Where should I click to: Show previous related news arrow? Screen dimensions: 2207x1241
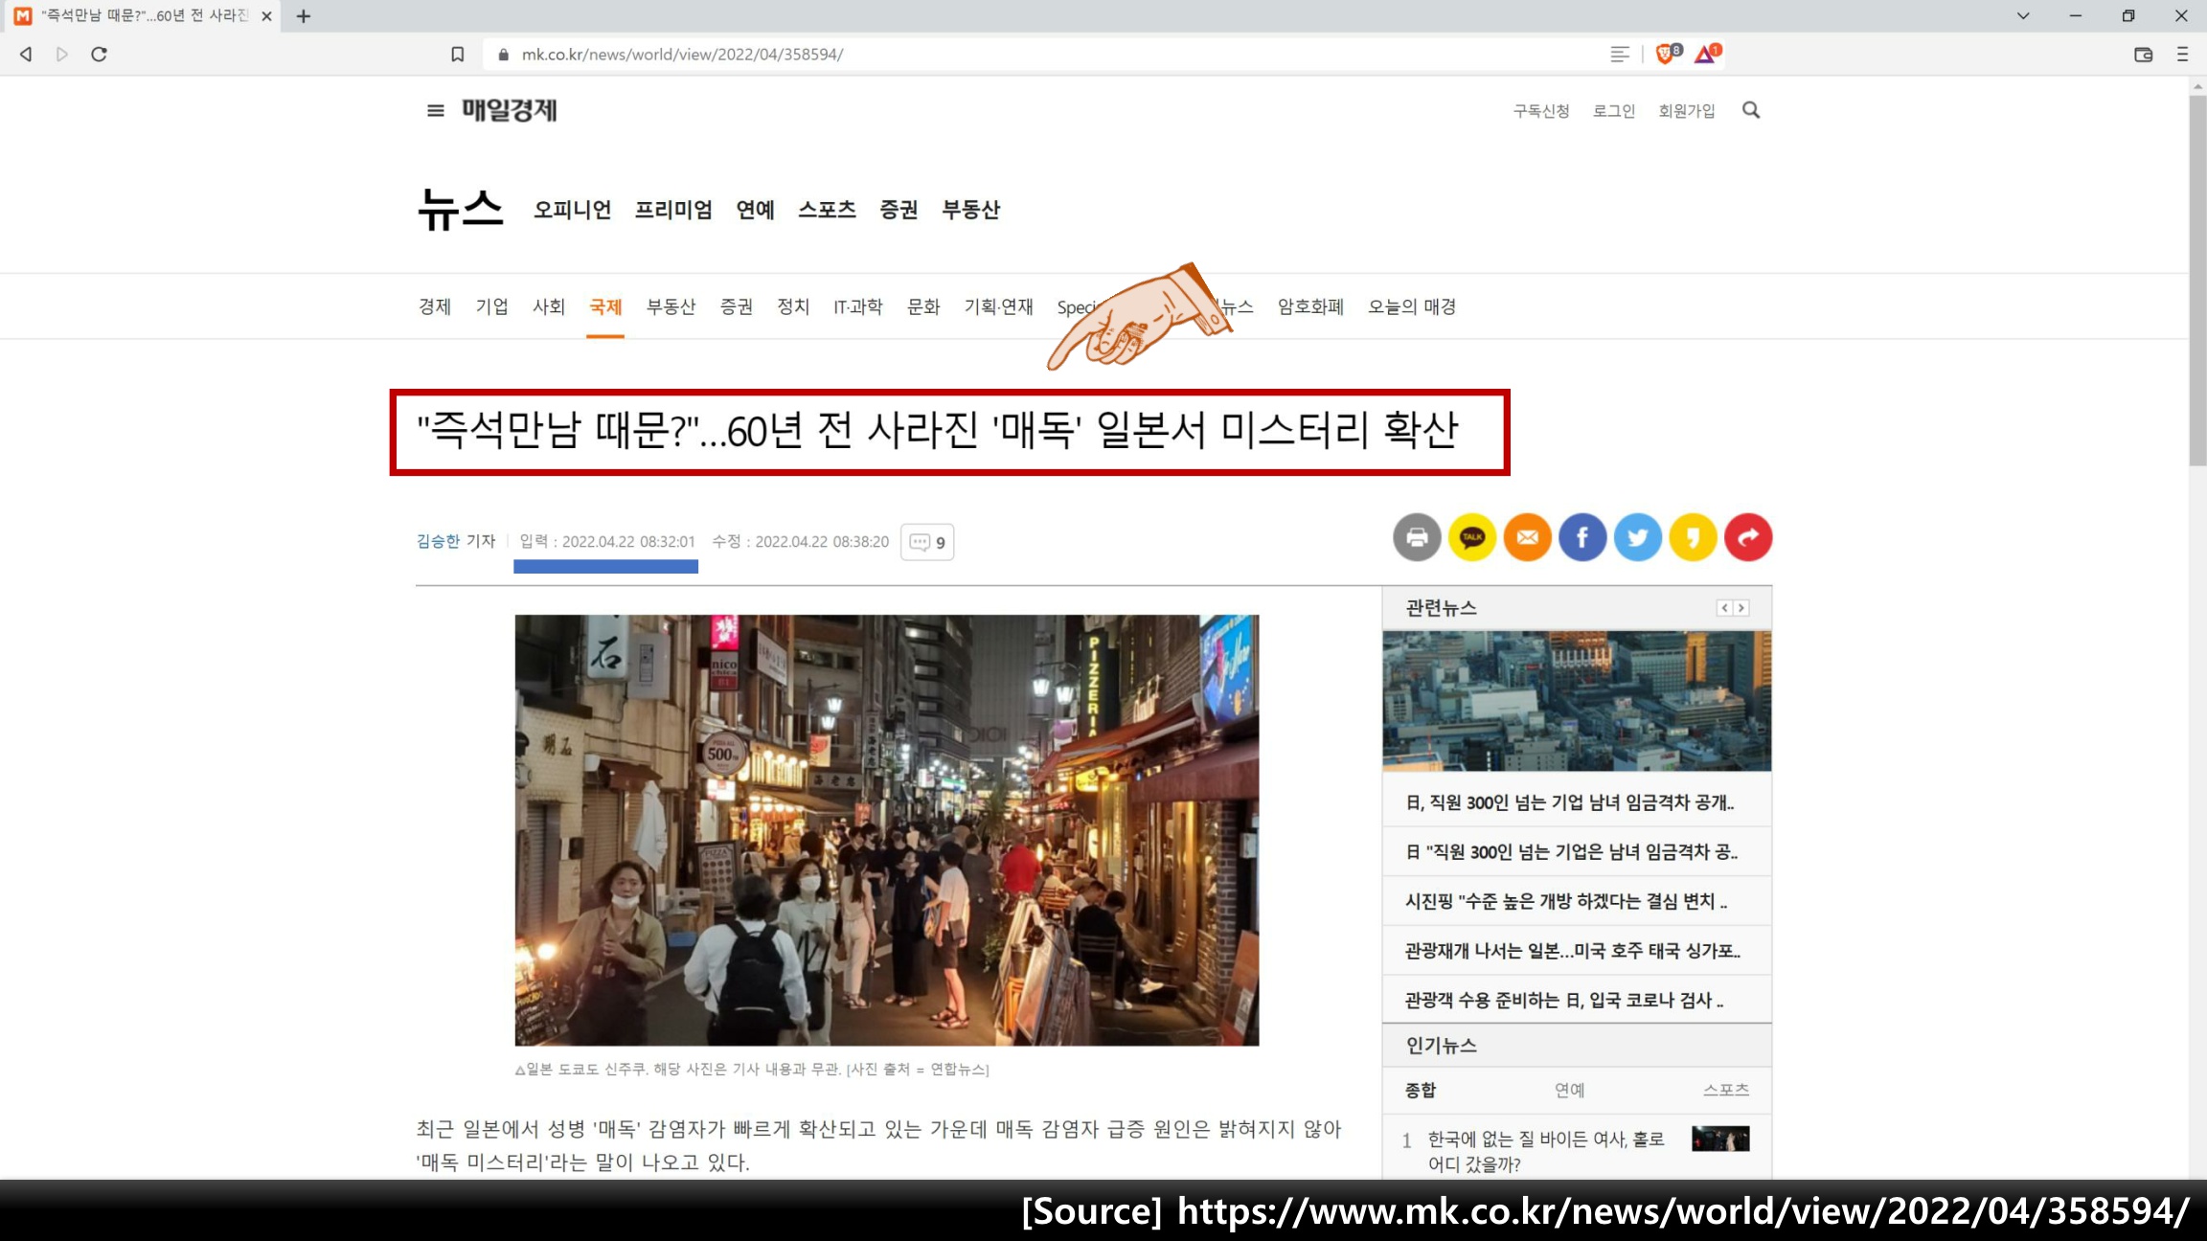(x=1724, y=608)
